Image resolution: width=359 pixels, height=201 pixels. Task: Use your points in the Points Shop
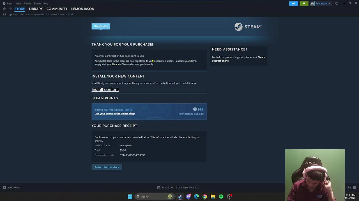(115, 114)
